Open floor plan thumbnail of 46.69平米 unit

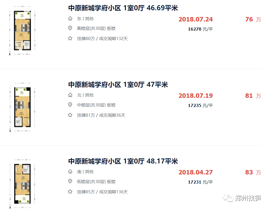coord(22,33)
